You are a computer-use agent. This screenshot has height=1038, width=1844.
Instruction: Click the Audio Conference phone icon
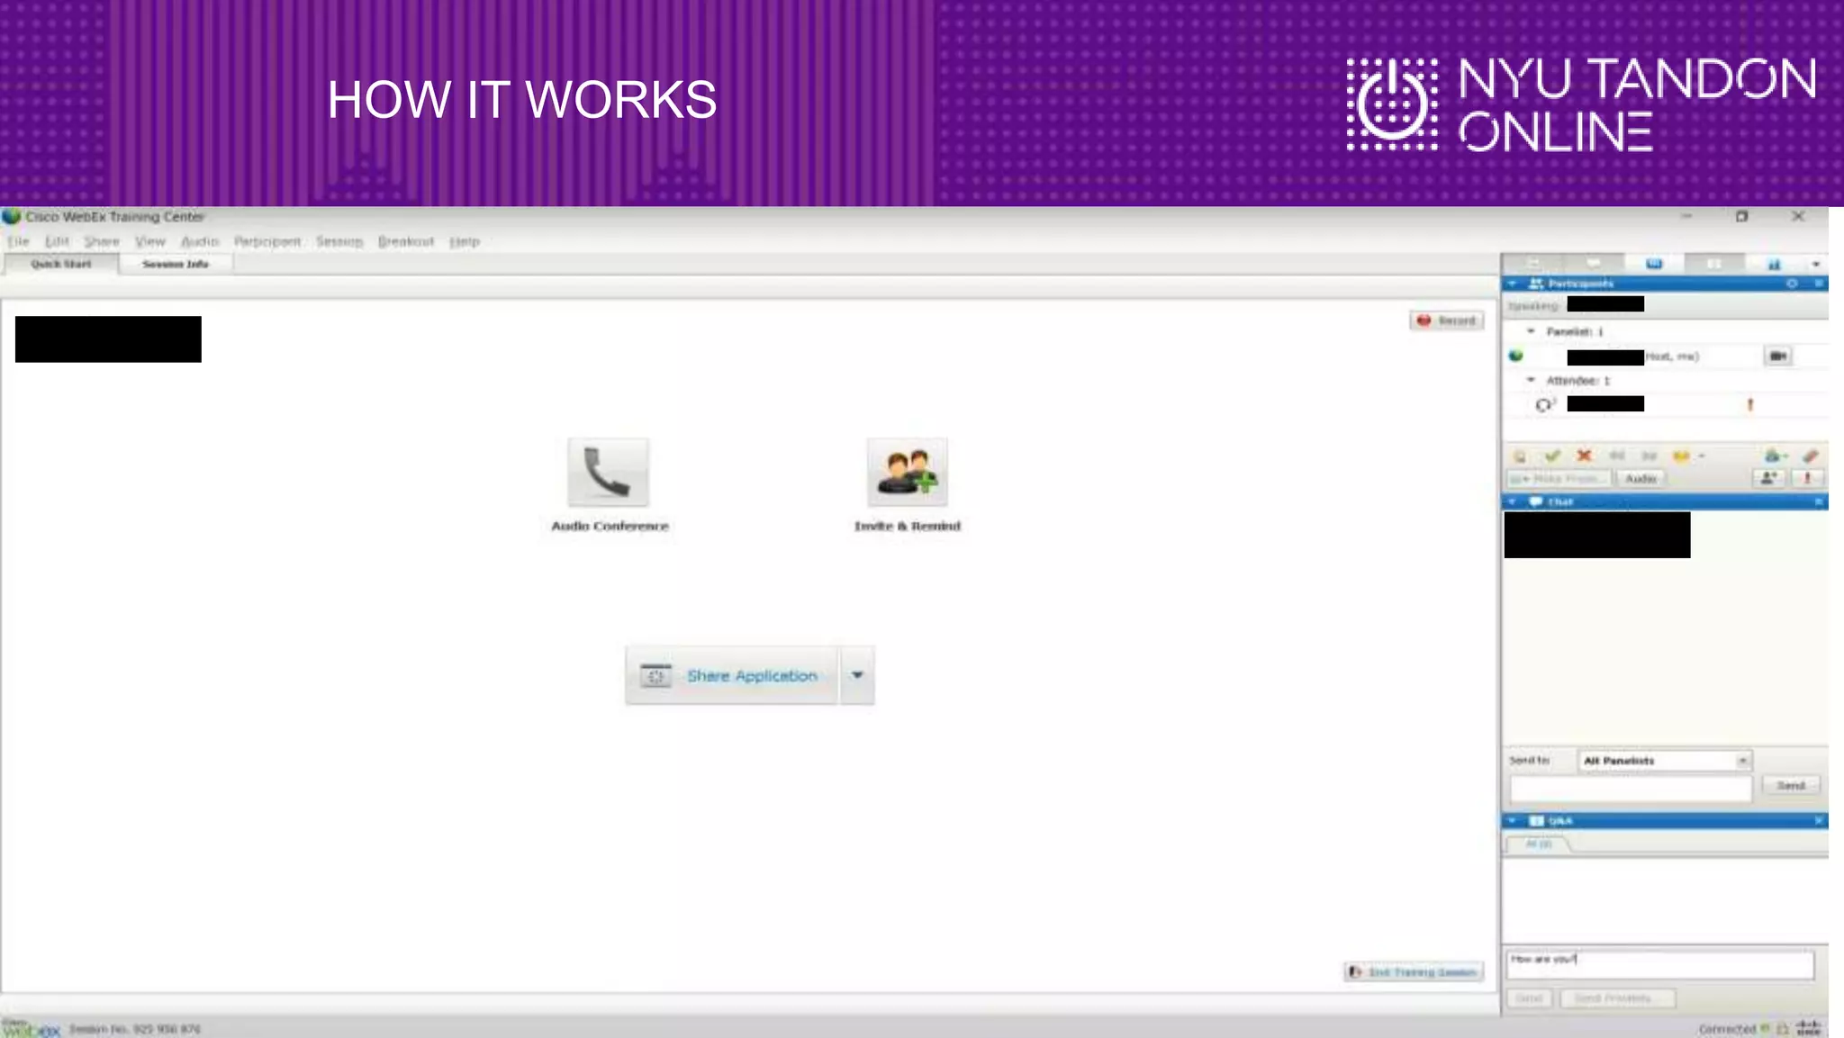coord(608,473)
